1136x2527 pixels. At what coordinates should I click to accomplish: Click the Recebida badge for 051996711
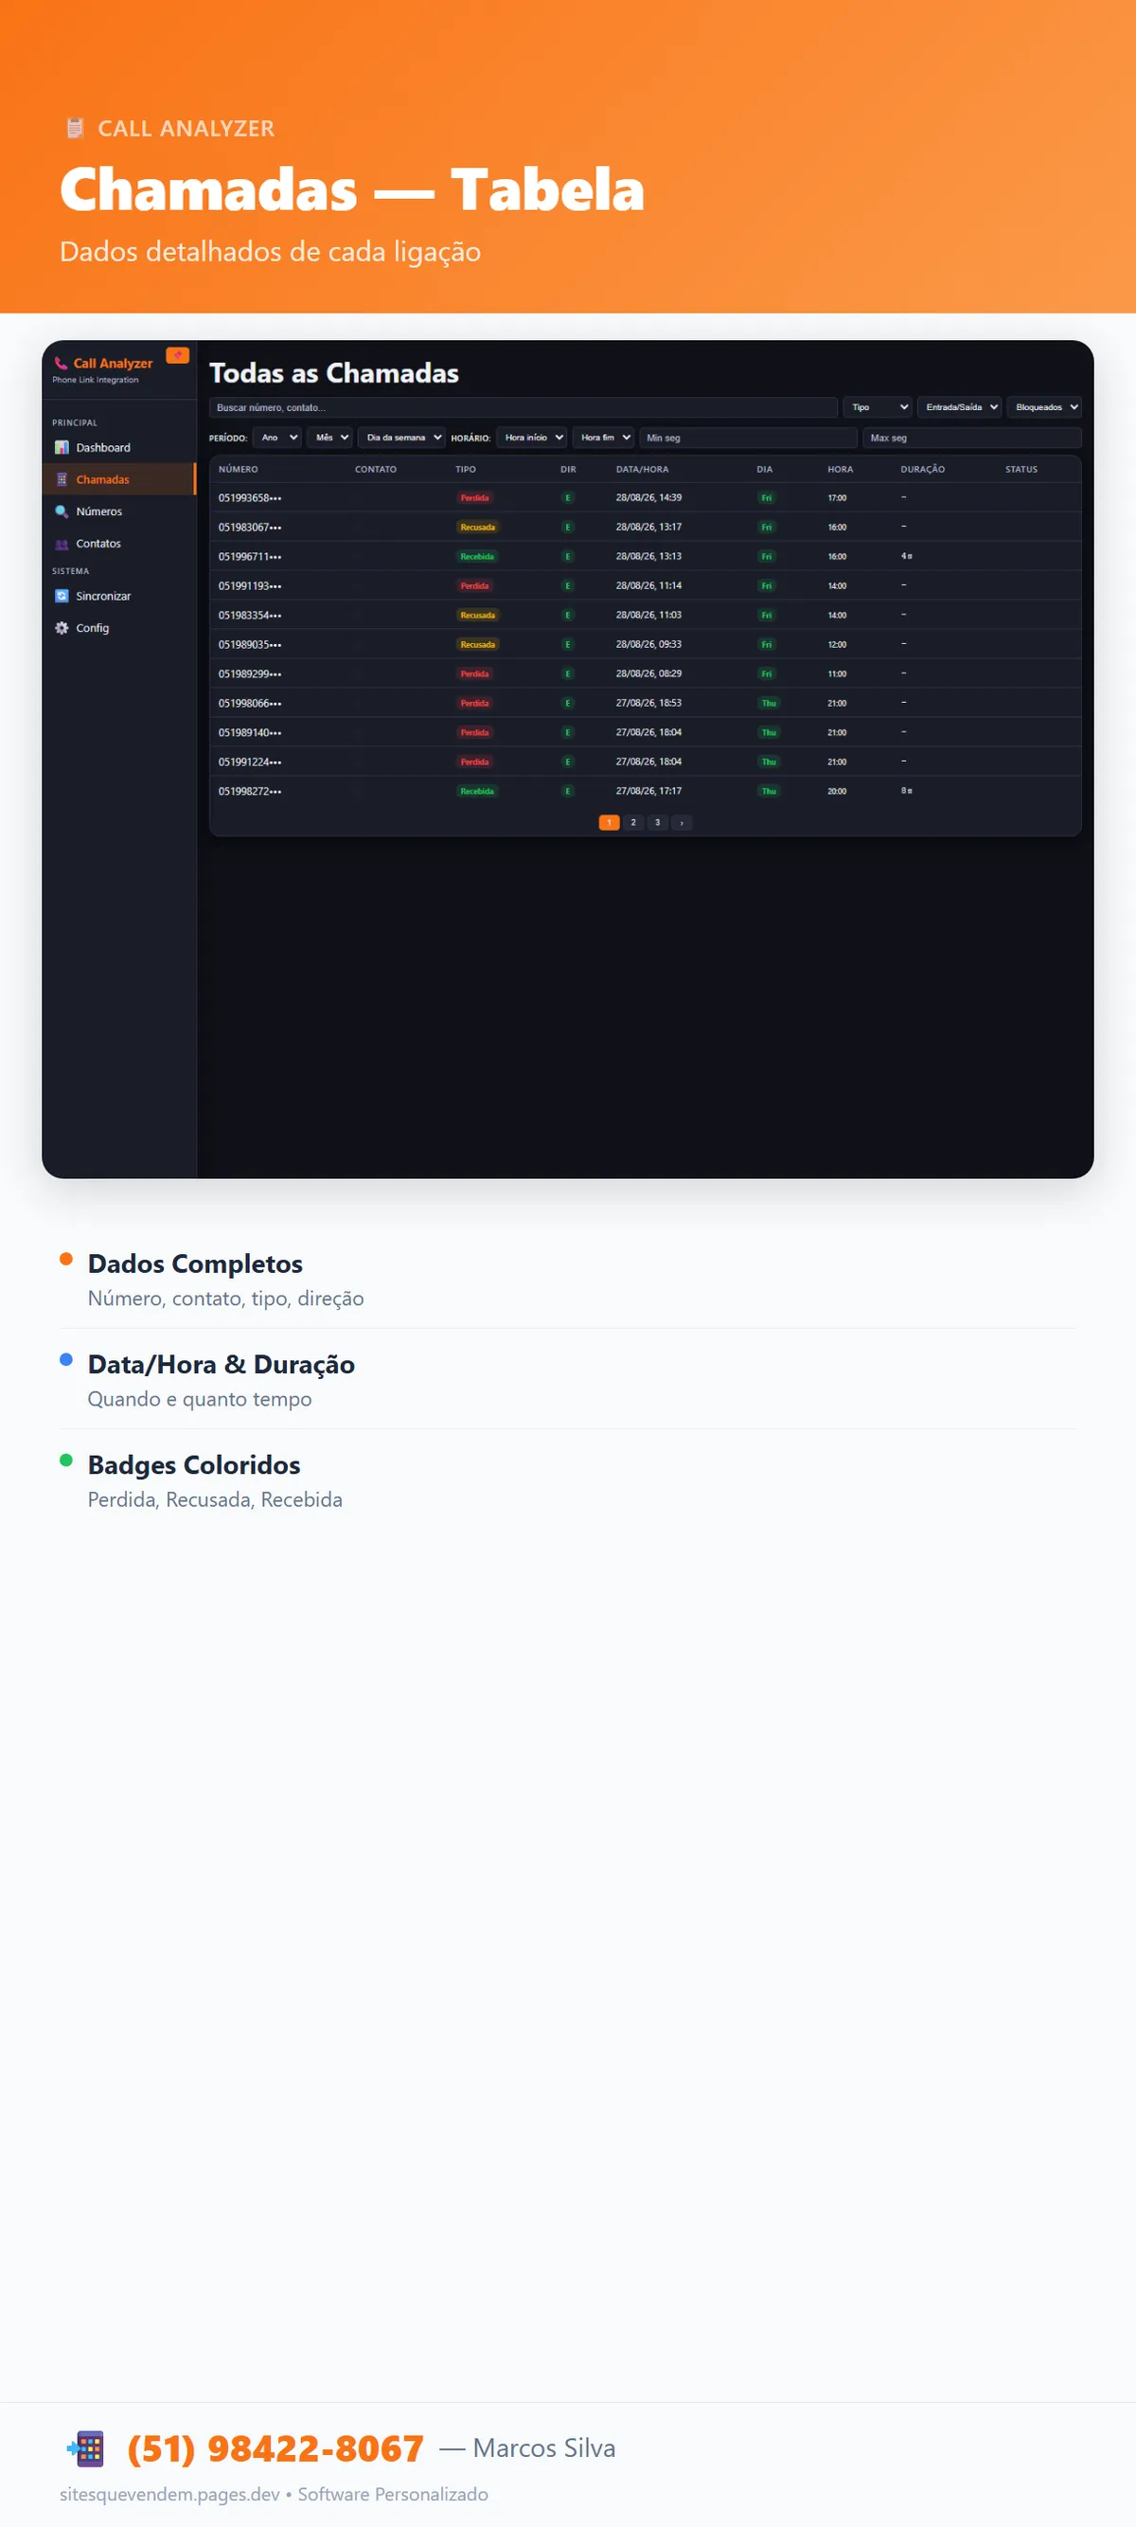[x=477, y=556]
